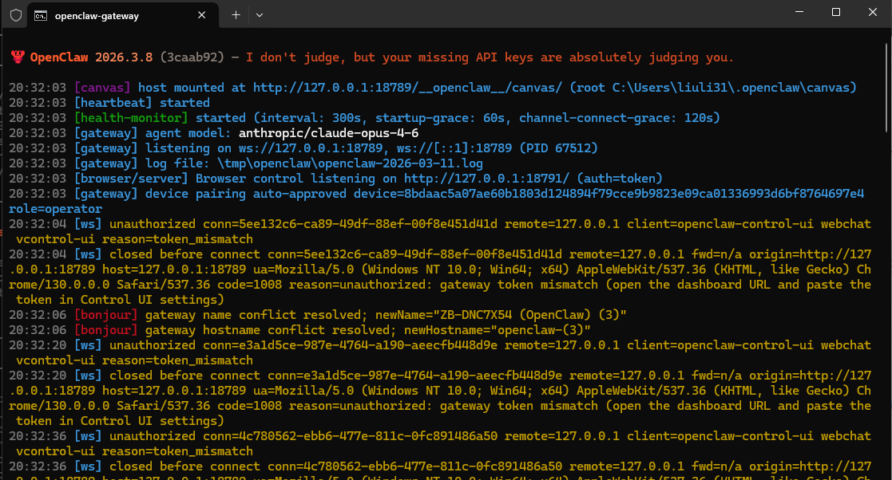Click the [bonjour] gateway name conflict tag
This screenshot has height=480, width=892.
(x=106, y=315)
